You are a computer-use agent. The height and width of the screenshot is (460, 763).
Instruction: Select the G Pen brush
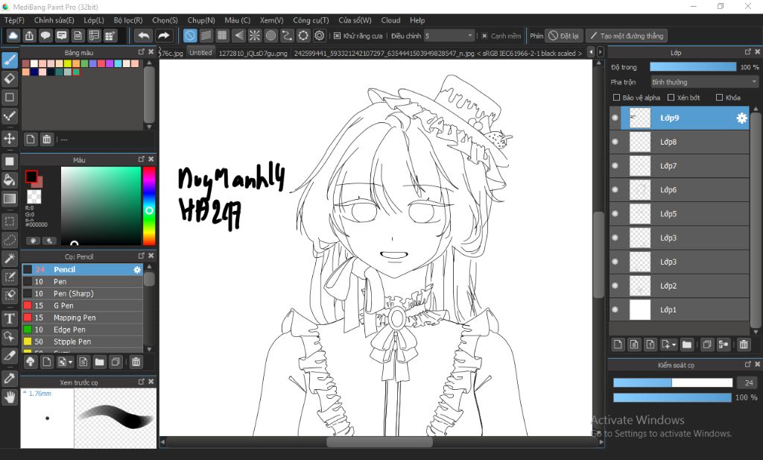click(x=82, y=306)
